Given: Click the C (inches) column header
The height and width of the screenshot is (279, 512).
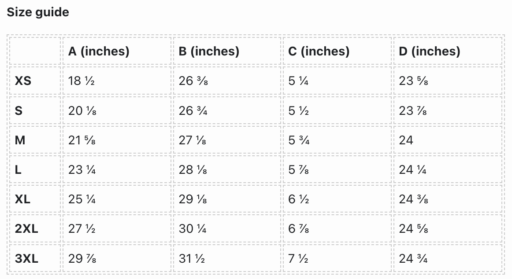Looking at the screenshot, I should [x=319, y=51].
